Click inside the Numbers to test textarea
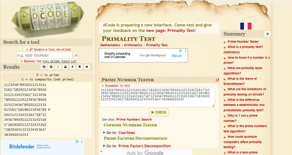Viewport: 292px width, 155px height. [x=157, y=97]
